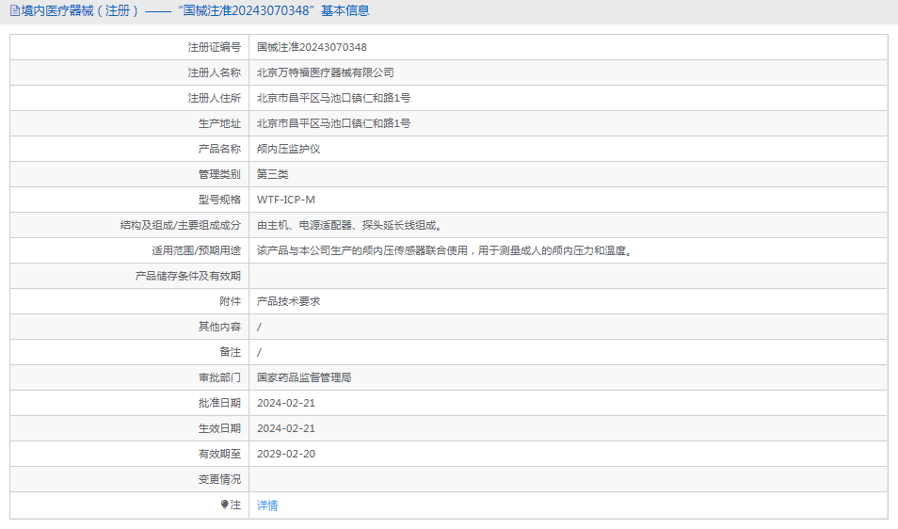Viewport: 898px width, 529px height.
Task: Select the address in the 注册人住所 row
Action: click(333, 98)
